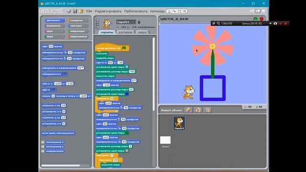
Task: Select the duplicate stamp tool
Action: 169,11
